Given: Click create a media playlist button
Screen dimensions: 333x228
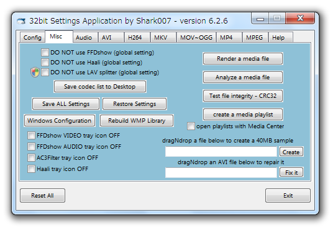Looking at the screenshot, I should (x=243, y=115).
